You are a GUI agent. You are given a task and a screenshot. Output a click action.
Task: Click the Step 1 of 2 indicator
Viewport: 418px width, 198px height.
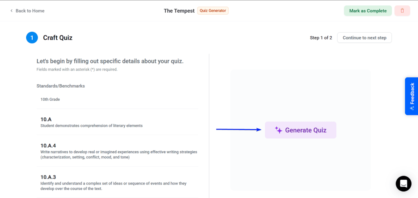click(321, 38)
